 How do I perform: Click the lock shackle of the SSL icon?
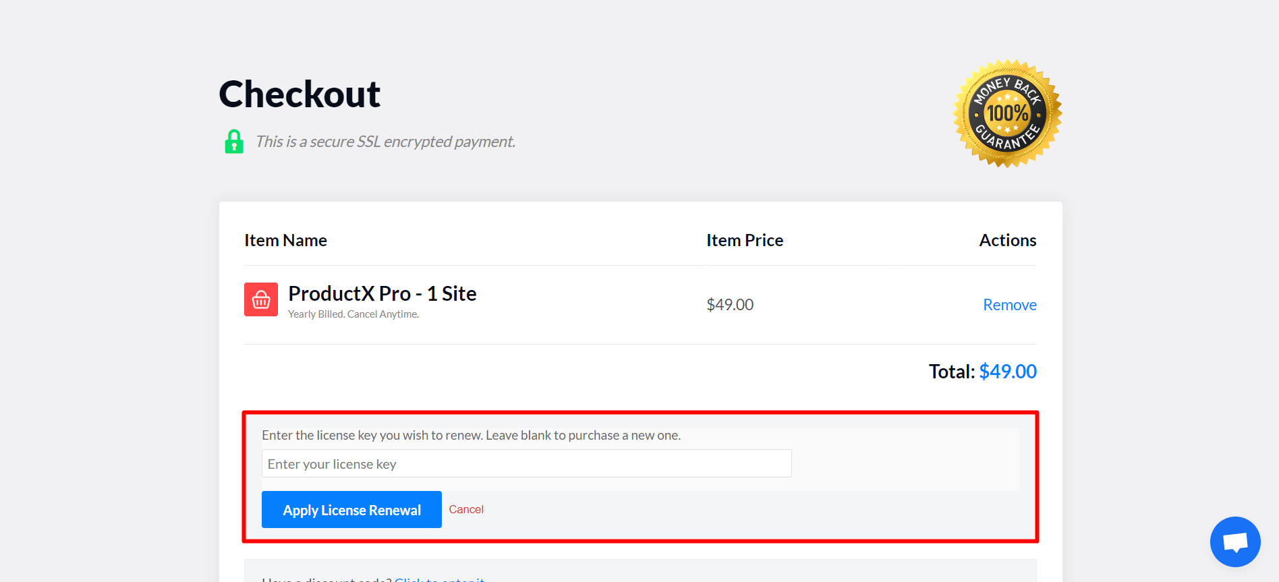click(234, 134)
